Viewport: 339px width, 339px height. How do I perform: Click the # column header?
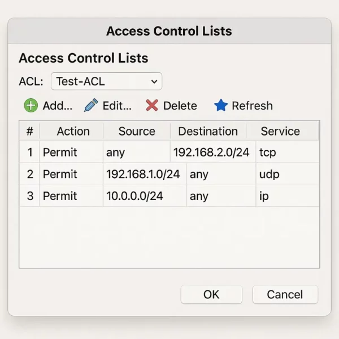pyautogui.click(x=29, y=131)
